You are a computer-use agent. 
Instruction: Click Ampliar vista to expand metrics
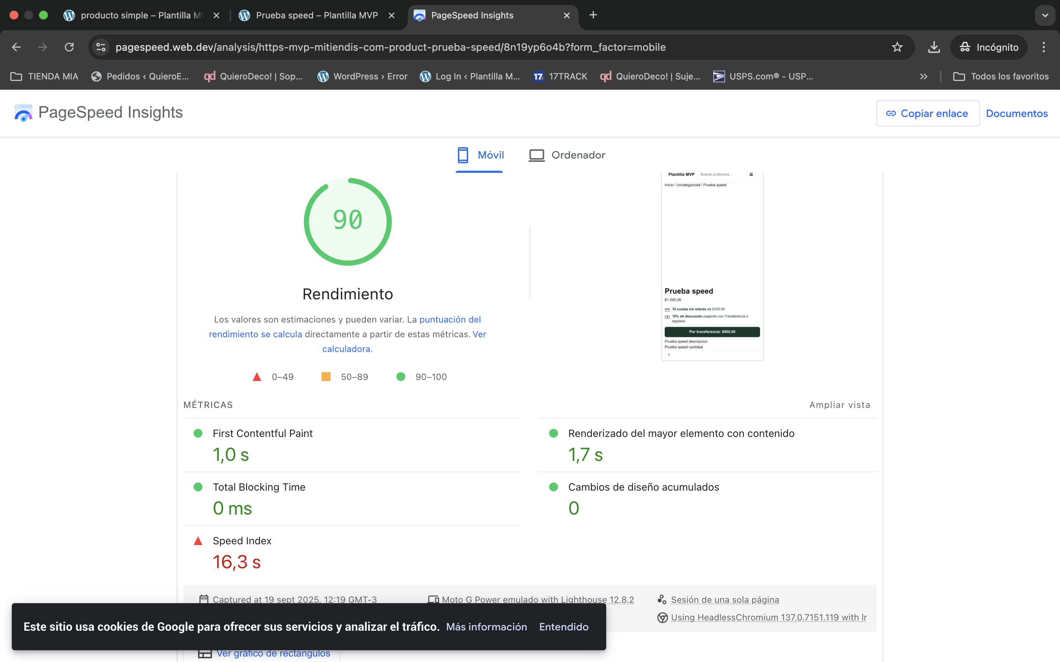point(839,405)
